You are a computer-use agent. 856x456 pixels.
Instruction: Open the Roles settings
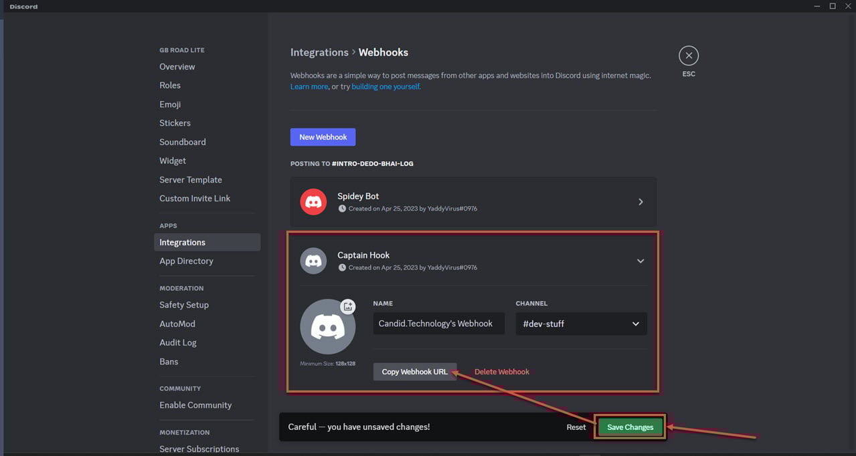click(170, 85)
